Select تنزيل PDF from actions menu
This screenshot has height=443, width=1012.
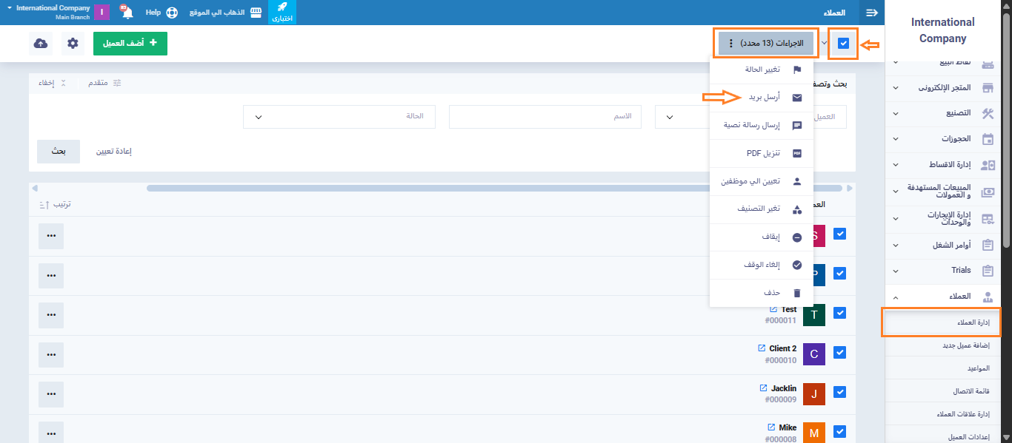(x=761, y=153)
